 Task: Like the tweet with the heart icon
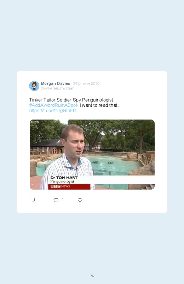(x=80, y=200)
